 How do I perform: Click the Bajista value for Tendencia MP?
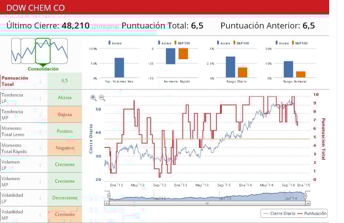[x=65, y=114]
